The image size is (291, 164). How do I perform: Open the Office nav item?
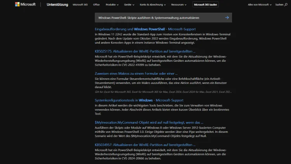[x=96, y=4]
